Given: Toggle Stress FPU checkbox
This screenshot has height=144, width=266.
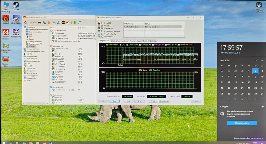Looking at the screenshot, I should click(x=102, y=26).
